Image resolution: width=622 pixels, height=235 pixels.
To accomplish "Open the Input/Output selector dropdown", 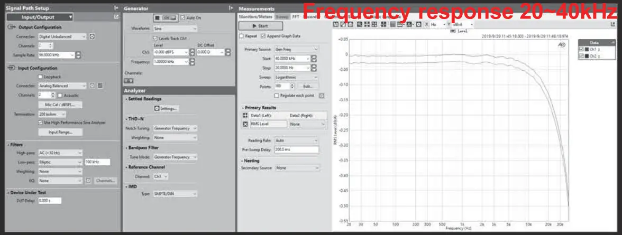I will (x=40, y=17).
